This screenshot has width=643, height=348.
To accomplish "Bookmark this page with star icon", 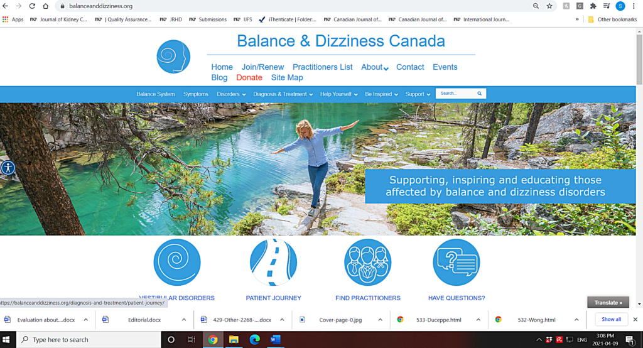I will (x=549, y=6).
